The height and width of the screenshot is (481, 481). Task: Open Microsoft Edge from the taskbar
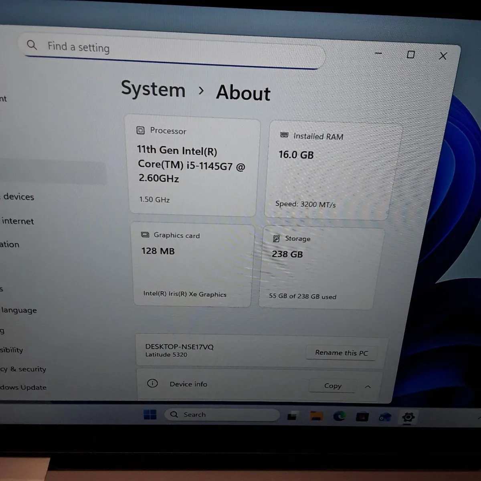339,416
